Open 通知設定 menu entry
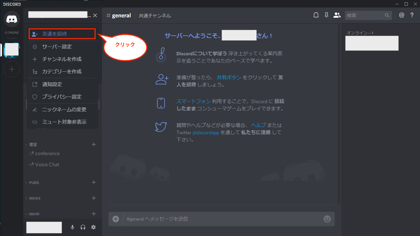420x236 pixels. pyautogui.click(x=63, y=84)
